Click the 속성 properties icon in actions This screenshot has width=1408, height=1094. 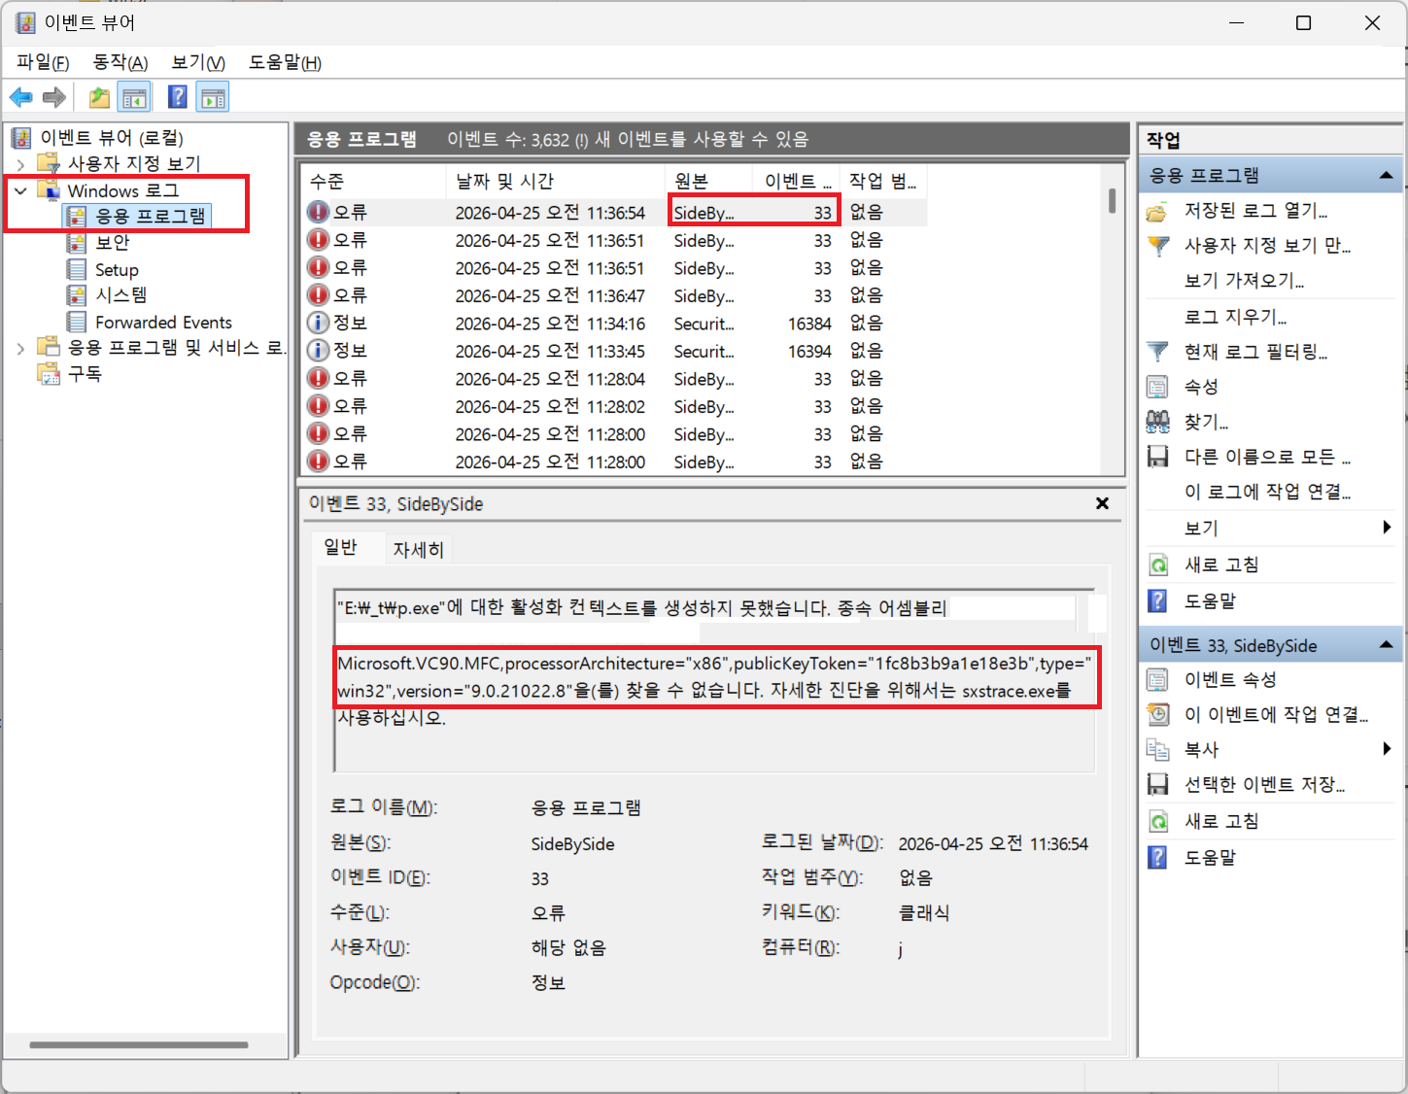coord(1157,387)
